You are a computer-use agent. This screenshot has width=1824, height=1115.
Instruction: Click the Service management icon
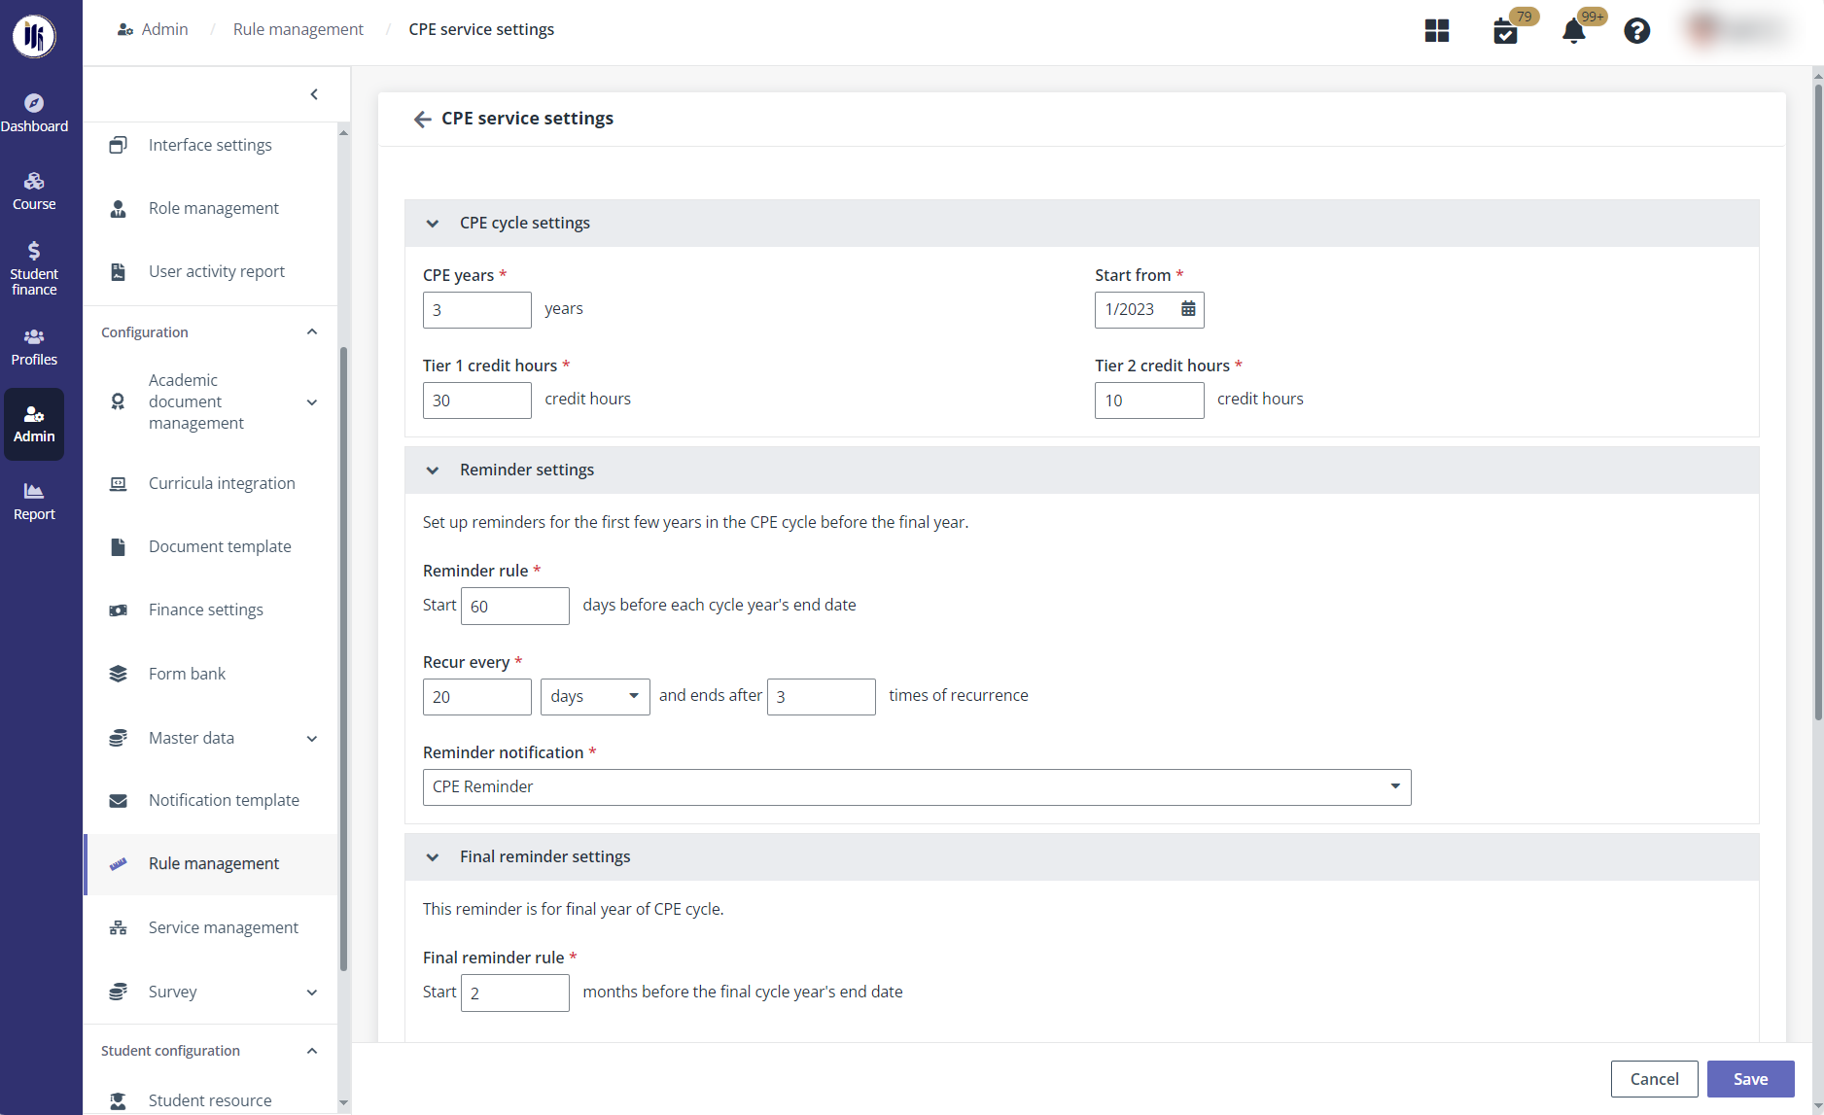[118, 928]
